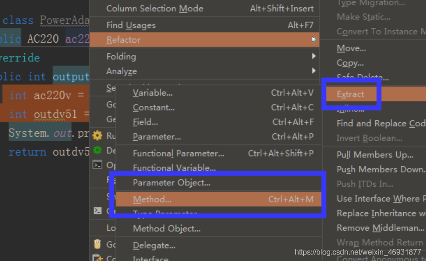Expand the Analyze submenu arrow

coord(314,71)
